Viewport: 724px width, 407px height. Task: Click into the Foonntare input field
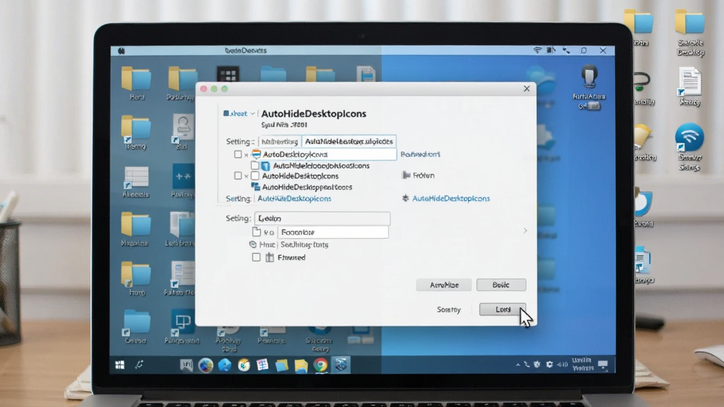coord(333,232)
